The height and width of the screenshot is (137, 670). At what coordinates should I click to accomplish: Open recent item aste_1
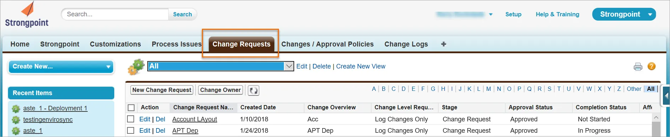pyautogui.click(x=33, y=131)
